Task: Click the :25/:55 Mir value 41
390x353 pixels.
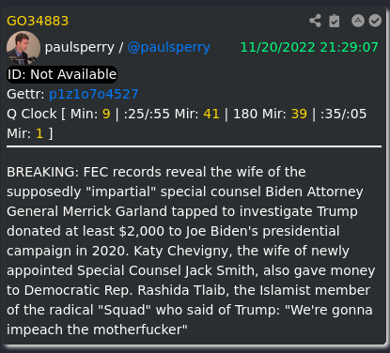Action: pyautogui.click(x=211, y=114)
